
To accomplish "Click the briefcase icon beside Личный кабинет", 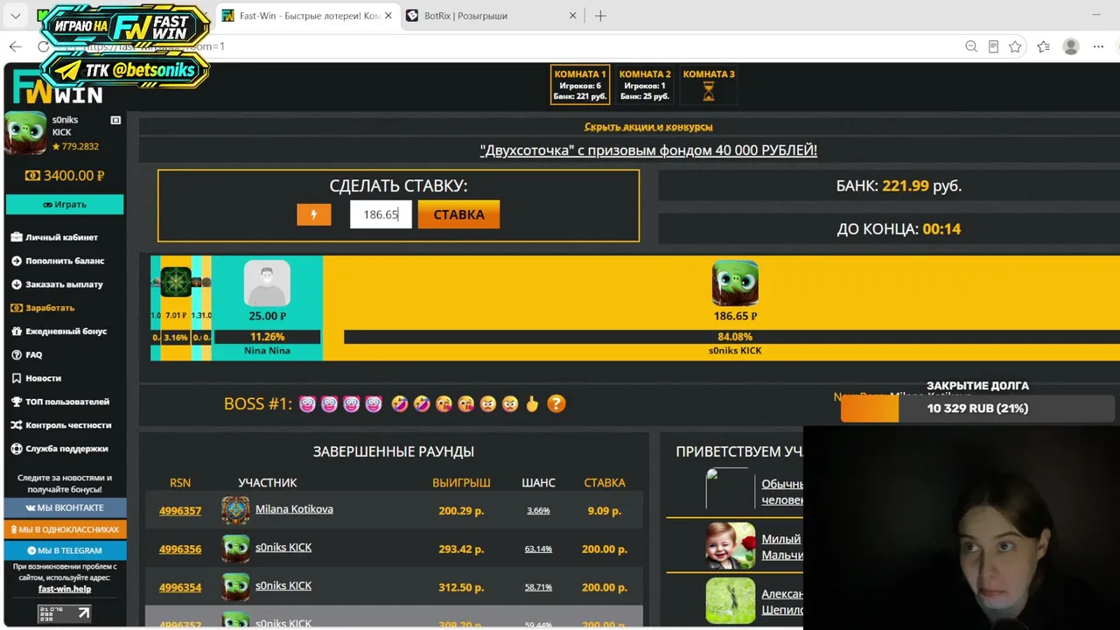I will (17, 237).
